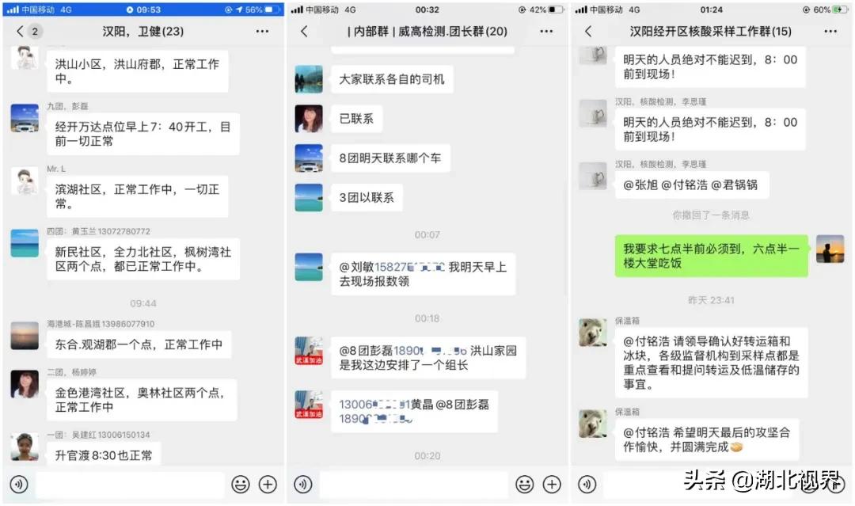Toggle voice input mode in 核酸采样工作群 chat
Screen dimensions: 855x506
tap(587, 483)
